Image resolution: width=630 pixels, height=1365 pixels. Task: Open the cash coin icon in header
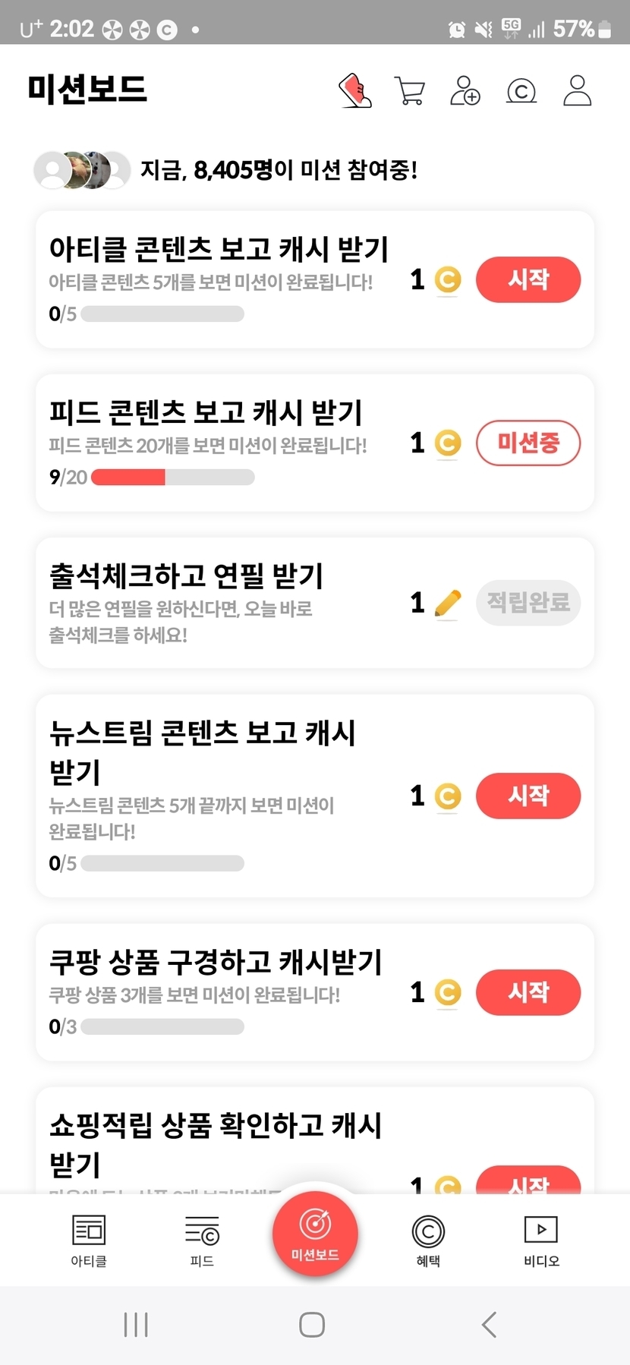pos(521,91)
